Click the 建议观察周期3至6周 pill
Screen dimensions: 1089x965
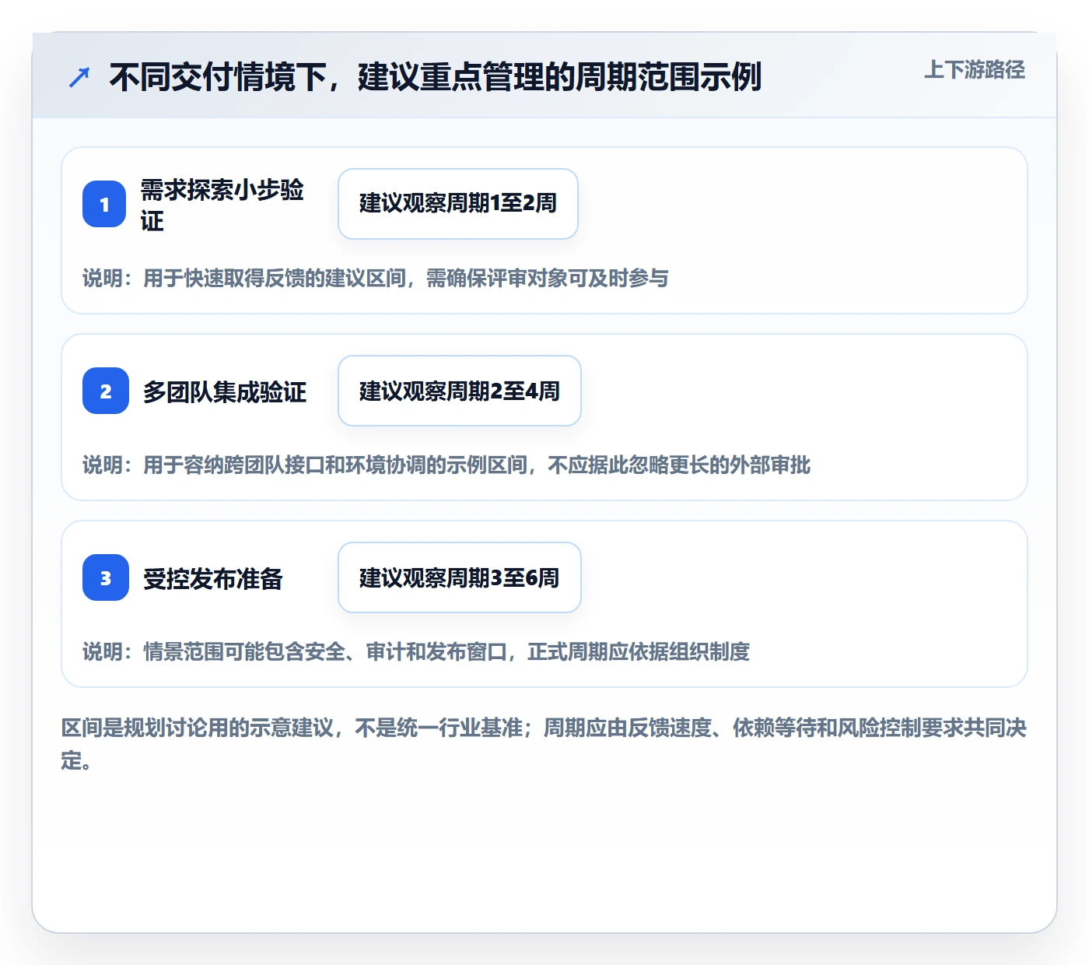click(460, 577)
